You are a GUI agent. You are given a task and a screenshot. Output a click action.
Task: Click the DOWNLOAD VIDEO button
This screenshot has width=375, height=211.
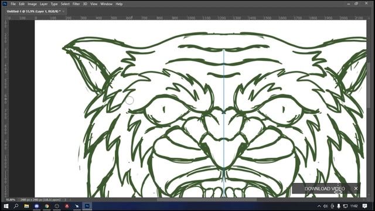click(325, 189)
